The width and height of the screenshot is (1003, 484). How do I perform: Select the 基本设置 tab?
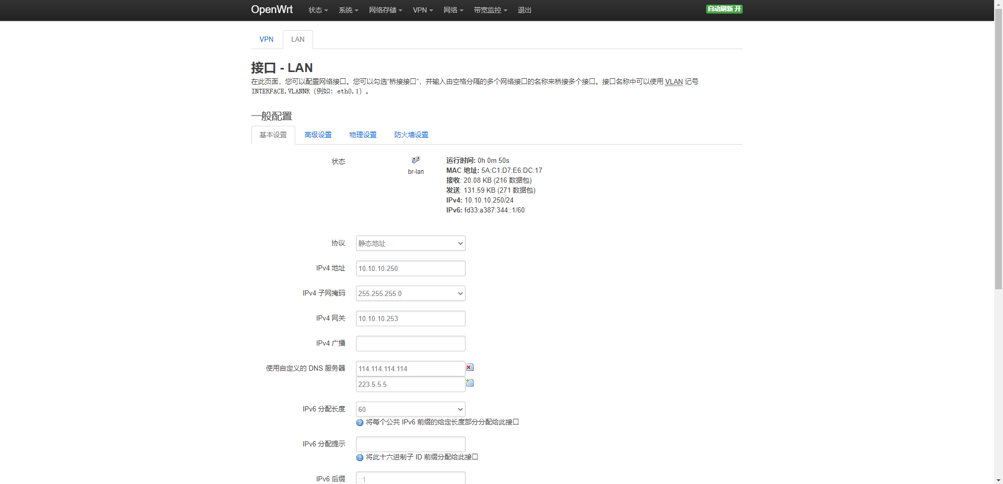(273, 135)
